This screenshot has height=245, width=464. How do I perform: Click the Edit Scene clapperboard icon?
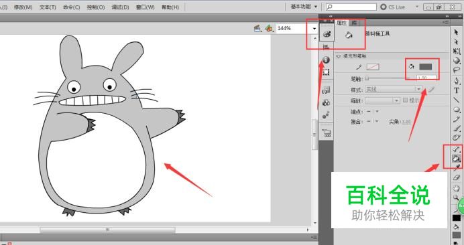(x=257, y=28)
